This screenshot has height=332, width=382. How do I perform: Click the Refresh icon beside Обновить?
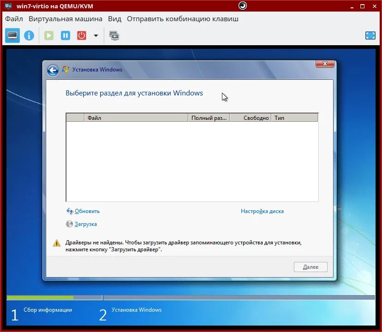tap(69, 211)
